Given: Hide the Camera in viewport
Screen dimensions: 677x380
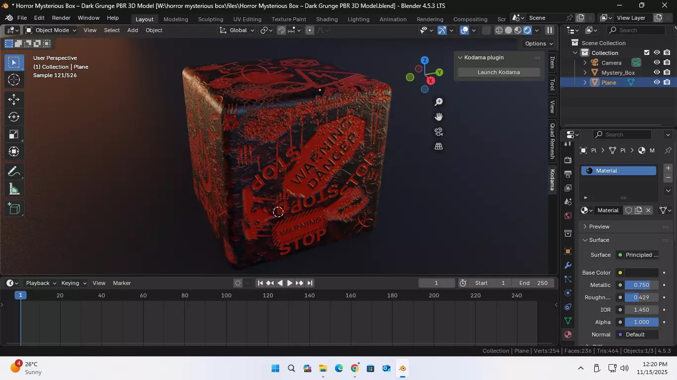Looking at the screenshot, I should coord(657,63).
